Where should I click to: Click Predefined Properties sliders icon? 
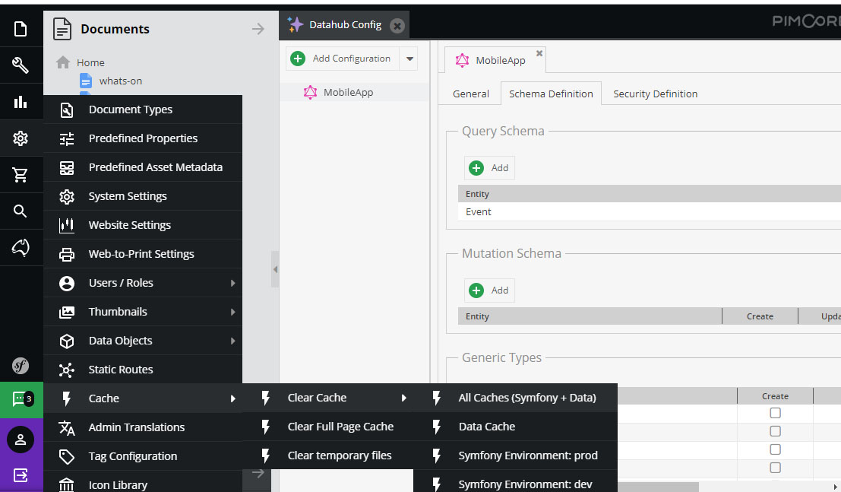(67, 138)
